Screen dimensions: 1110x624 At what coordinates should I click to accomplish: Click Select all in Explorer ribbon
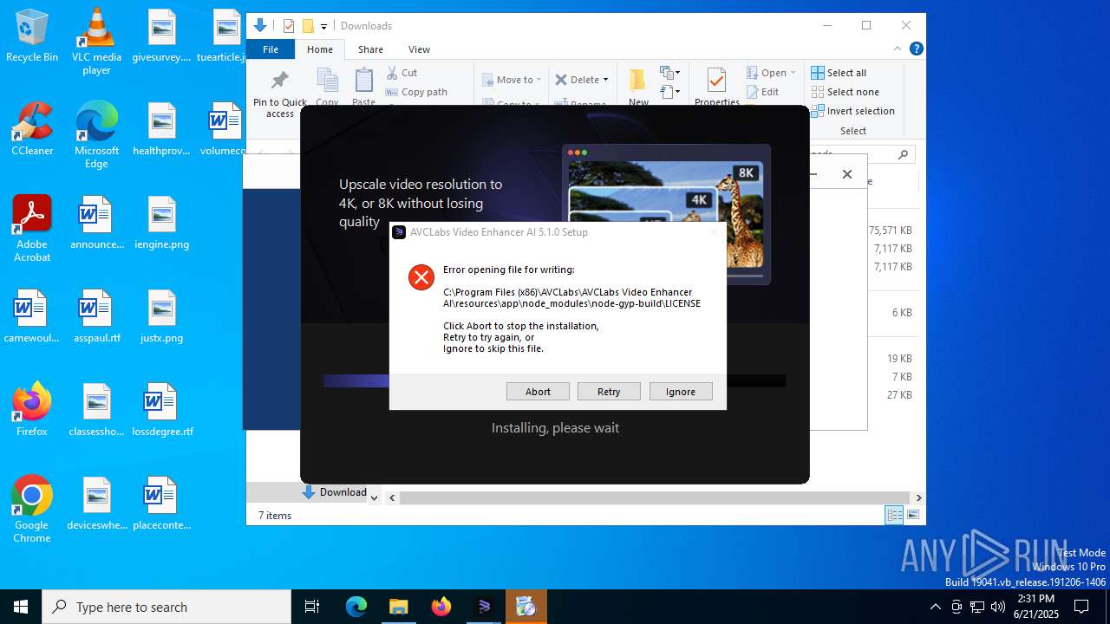point(839,73)
